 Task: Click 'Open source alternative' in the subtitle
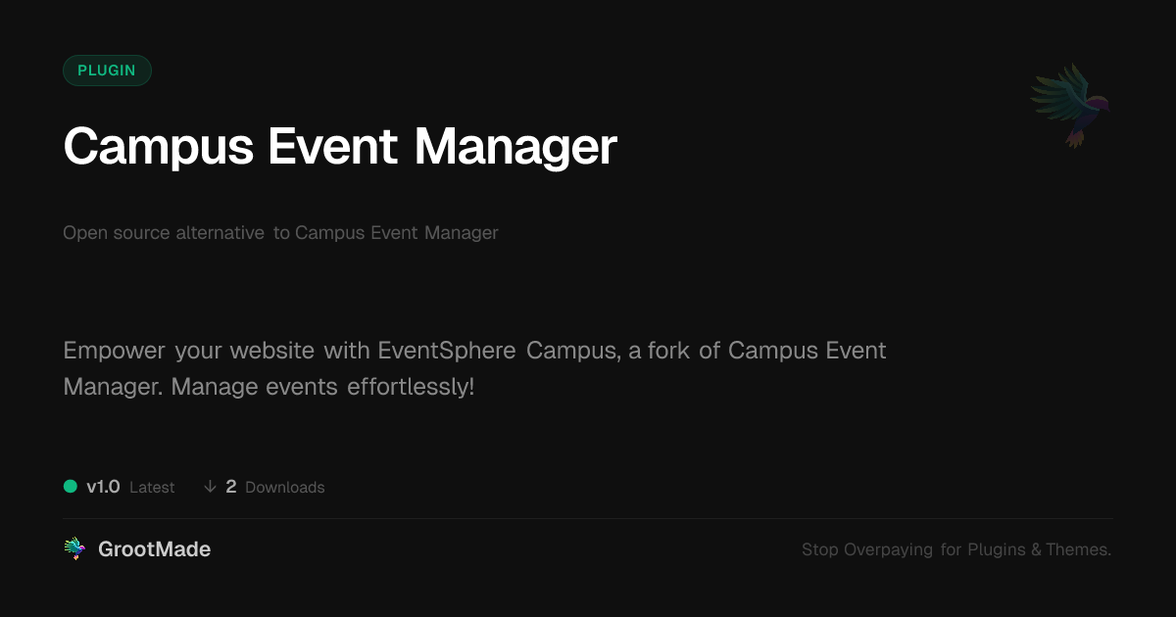(164, 233)
